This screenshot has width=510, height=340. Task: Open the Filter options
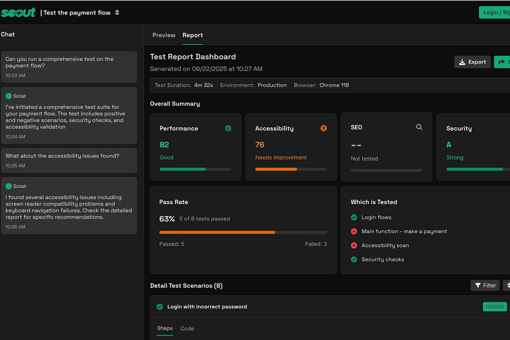tap(485, 286)
